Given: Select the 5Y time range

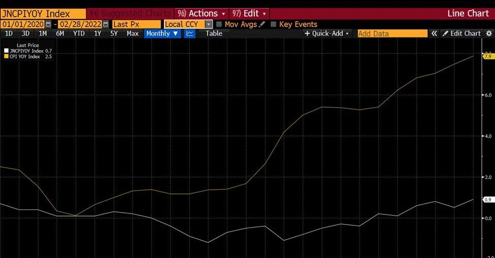Looking at the screenshot, I should tap(115, 33).
